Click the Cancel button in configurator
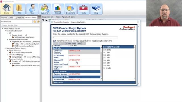Screen dimensions: 182x102 pyautogui.click(x=69, y=44)
